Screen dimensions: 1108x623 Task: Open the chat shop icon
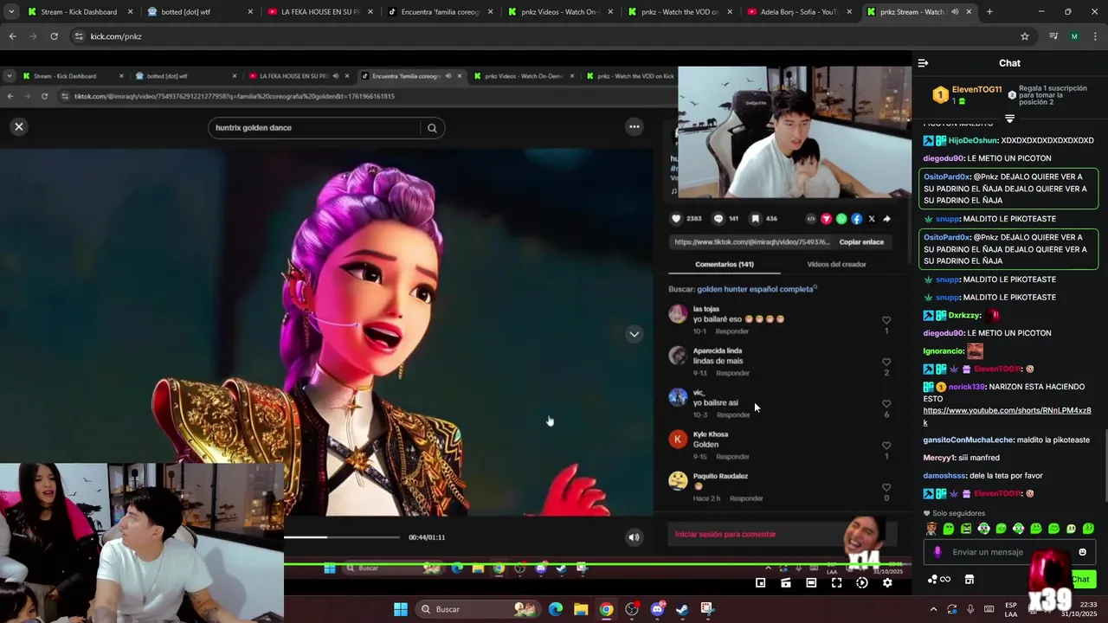pyautogui.click(x=969, y=579)
